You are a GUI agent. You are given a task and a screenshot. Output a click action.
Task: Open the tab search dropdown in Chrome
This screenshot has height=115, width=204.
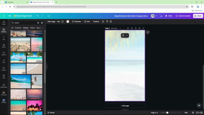click(x=2, y=2)
